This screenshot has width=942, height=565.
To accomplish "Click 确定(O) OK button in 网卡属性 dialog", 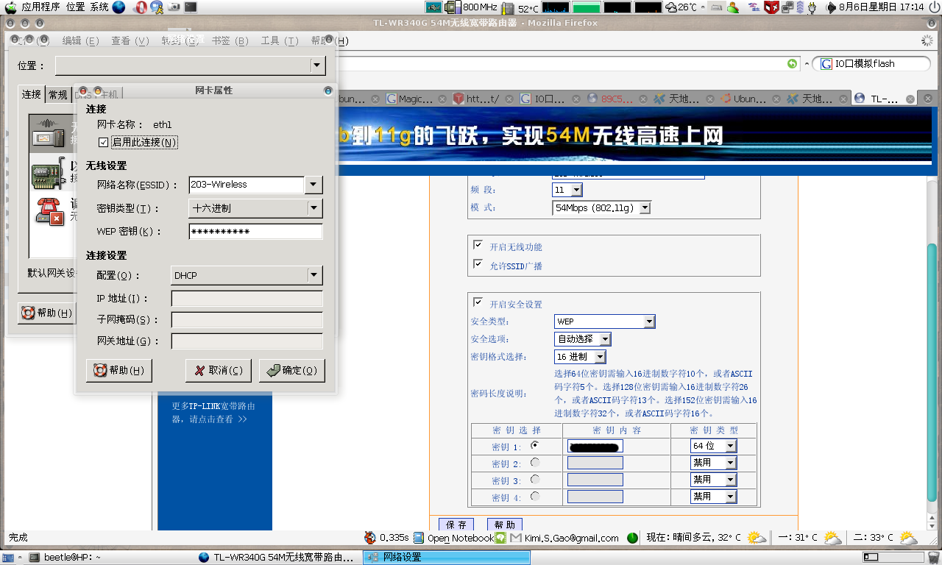I will coord(292,371).
